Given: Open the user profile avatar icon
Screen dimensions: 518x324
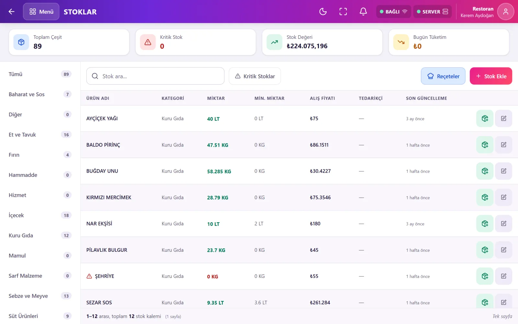Looking at the screenshot, I should pyautogui.click(x=505, y=12).
